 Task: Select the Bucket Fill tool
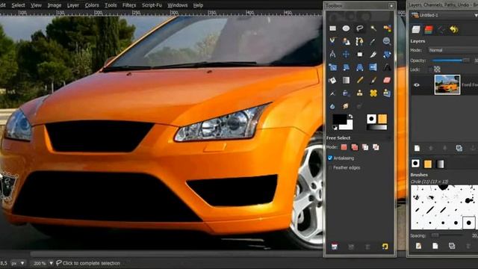332,80
